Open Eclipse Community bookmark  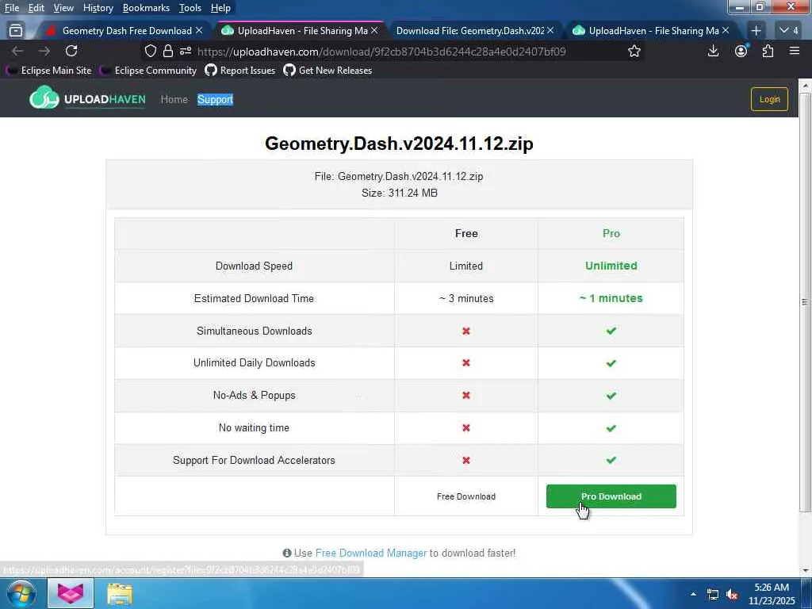tap(148, 70)
